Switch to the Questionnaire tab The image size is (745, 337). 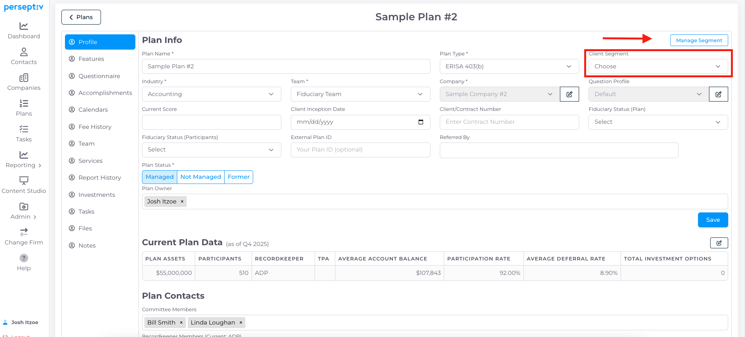[100, 76]
